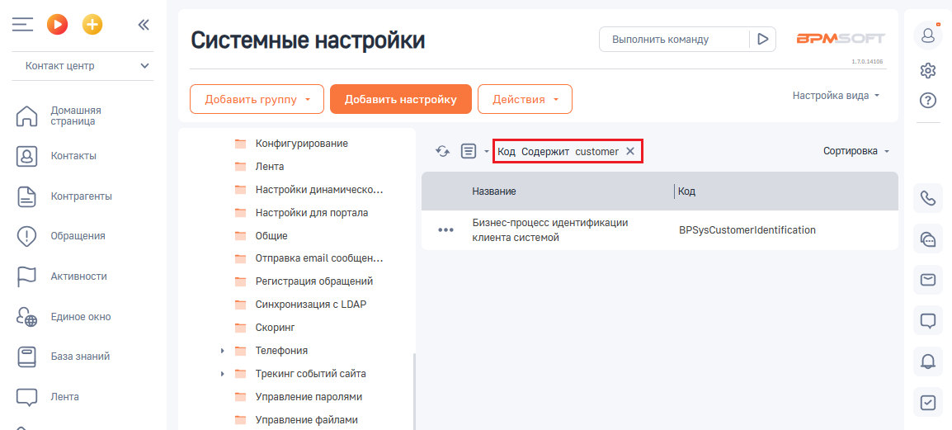Screen dimensions: 952x430
Task: Expand the Трекинг событий сайта folder arrow
Action: pyautogui.click(x=223, y=374)
